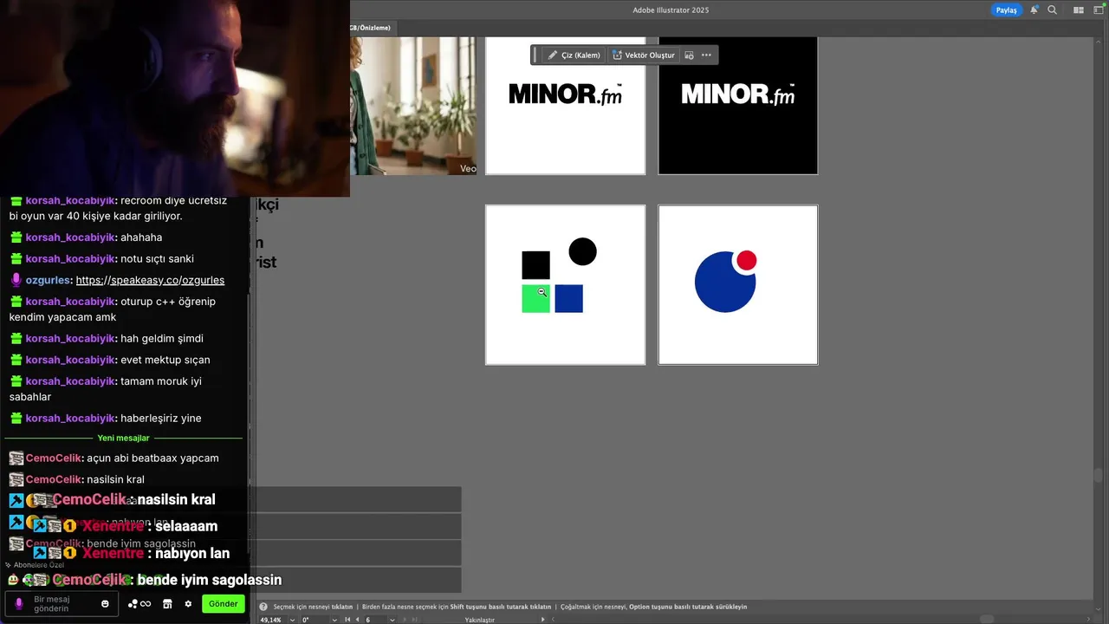Click the ozgurles username in chat
The height and width of the screenshot is (624, 1109).
pyautogui.click(x=48, y=280)
